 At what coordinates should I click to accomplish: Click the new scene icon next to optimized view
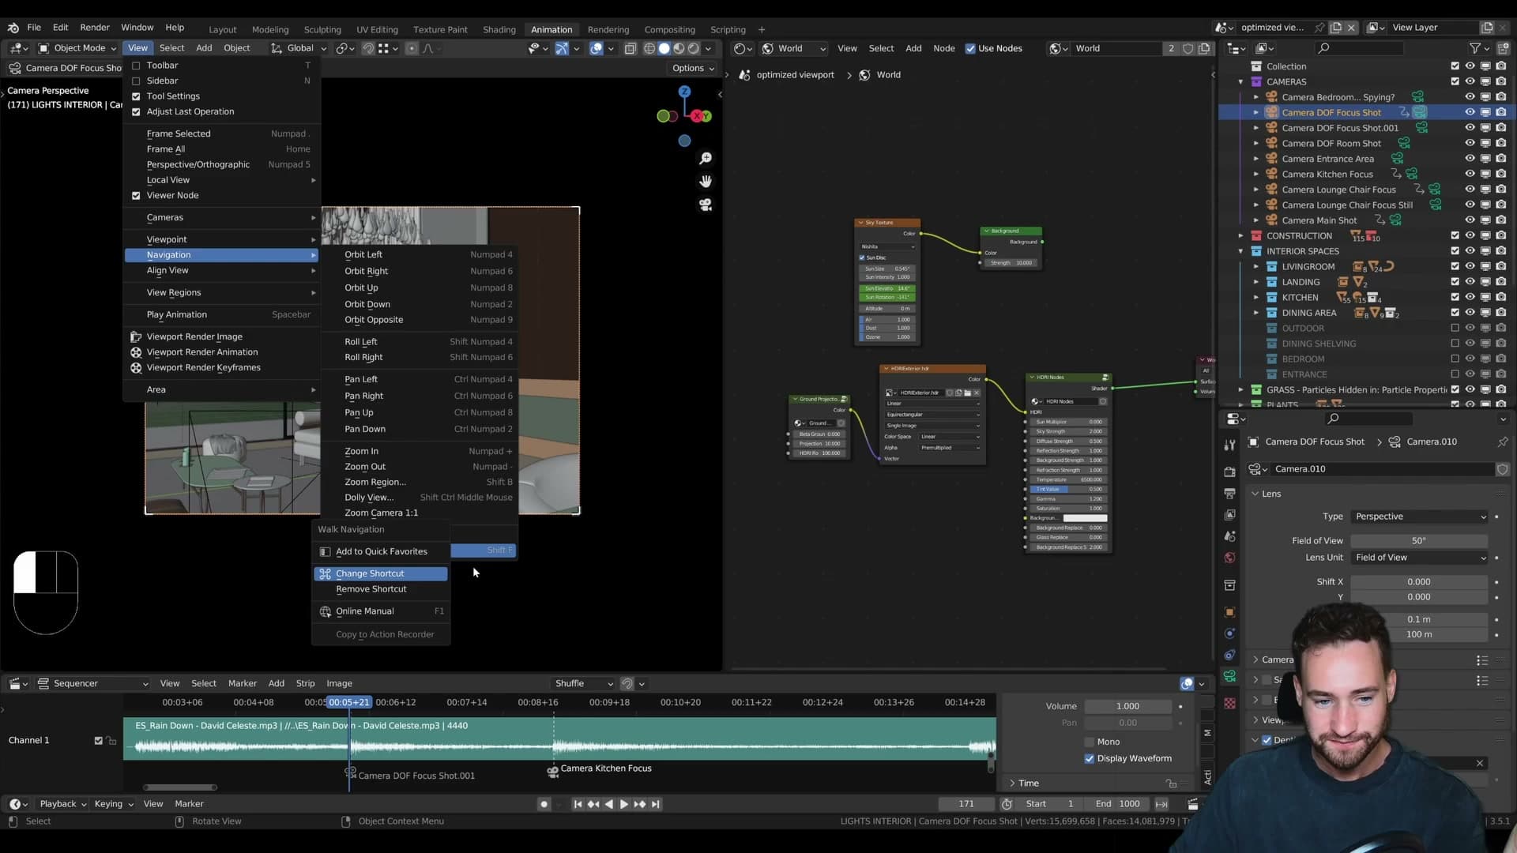tap(1336, 27)
